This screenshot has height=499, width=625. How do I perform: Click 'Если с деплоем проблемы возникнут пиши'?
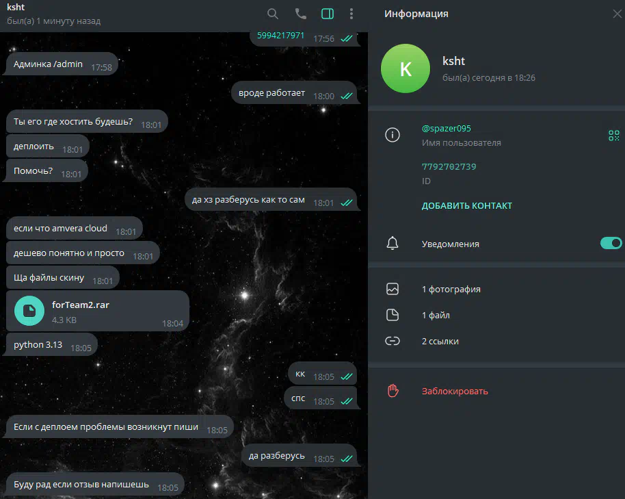coord(120,427)
